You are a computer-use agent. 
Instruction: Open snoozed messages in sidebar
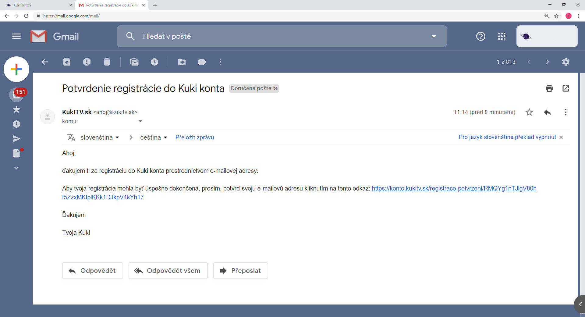[16, 124]
